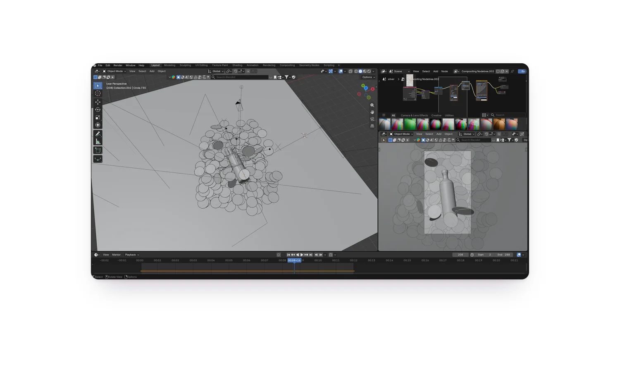Choose the Scale tool in left toolbar
The height and width of the screenshot is (372, 620).
tap(98, 117)
